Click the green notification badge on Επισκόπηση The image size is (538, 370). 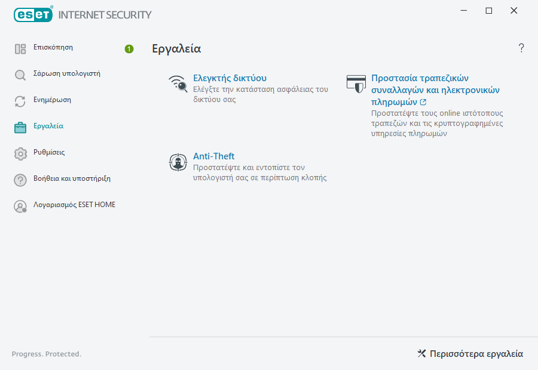pyautogui.click(x=129, y=49)
